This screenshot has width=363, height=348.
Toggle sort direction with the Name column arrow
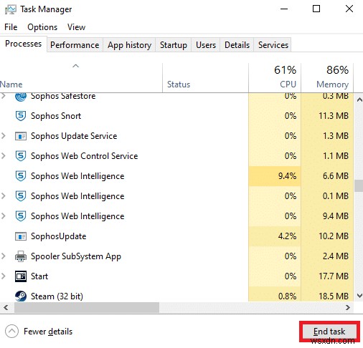[75, 66]
